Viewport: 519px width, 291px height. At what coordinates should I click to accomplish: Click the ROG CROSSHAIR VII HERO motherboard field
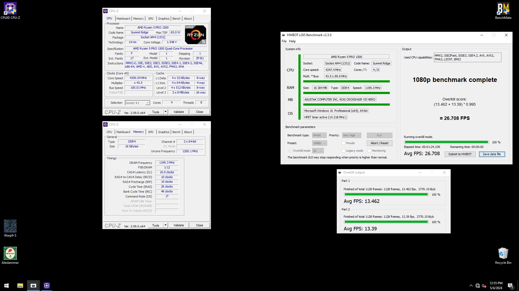(340, 99)
